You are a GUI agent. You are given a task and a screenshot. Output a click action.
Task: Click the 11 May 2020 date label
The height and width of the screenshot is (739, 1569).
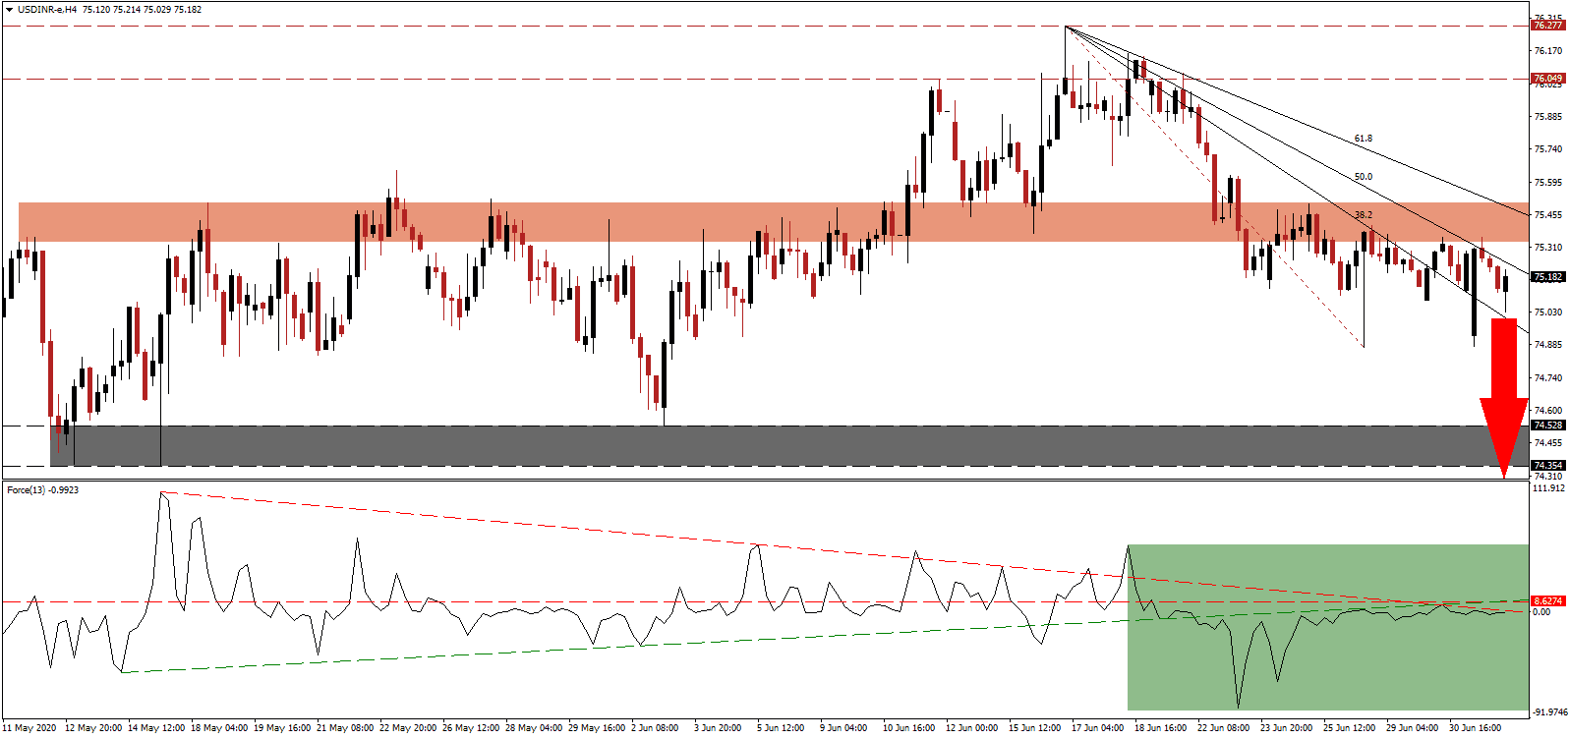[x=29, y=728]
